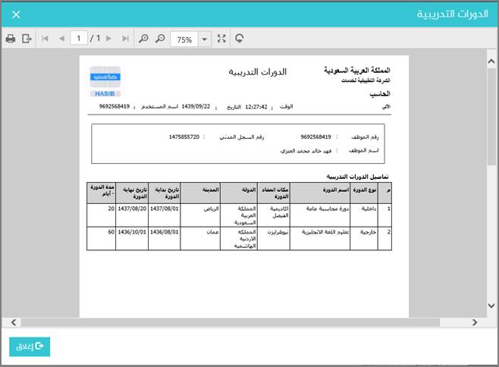Click the HASIB logo in report

pyautogui.click(x=105, y=81)
